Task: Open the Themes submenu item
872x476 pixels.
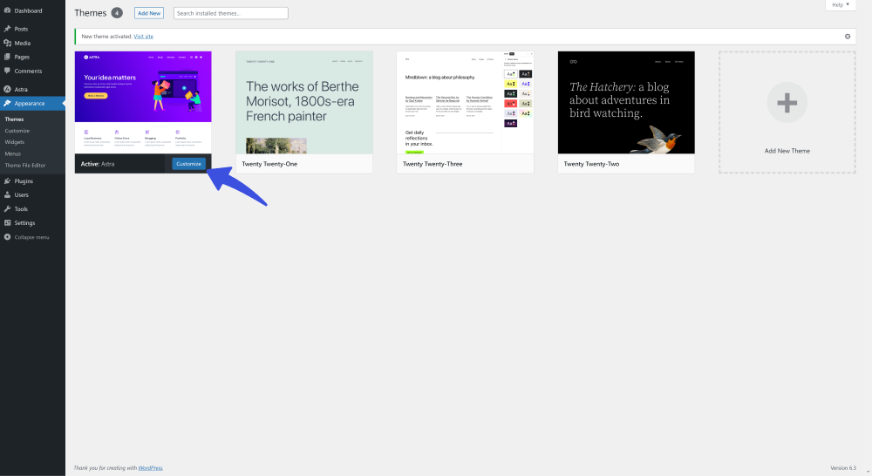Action: click(x=15, y=119)
